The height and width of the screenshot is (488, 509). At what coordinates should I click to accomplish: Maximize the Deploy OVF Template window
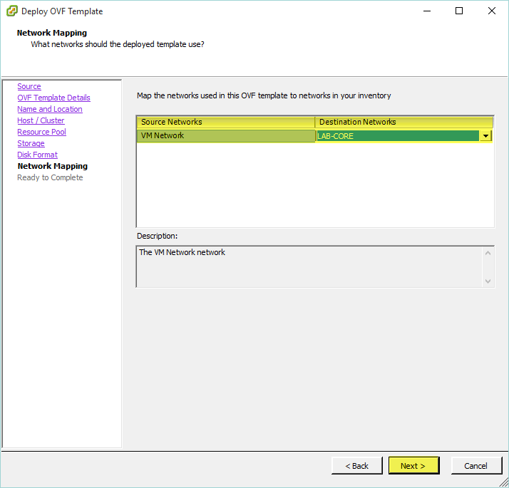point(459,11)
